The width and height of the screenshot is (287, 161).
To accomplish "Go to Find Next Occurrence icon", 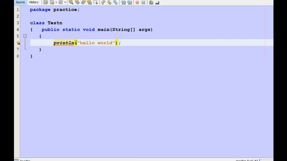I will pyautogui.click(x=83, y=2).
